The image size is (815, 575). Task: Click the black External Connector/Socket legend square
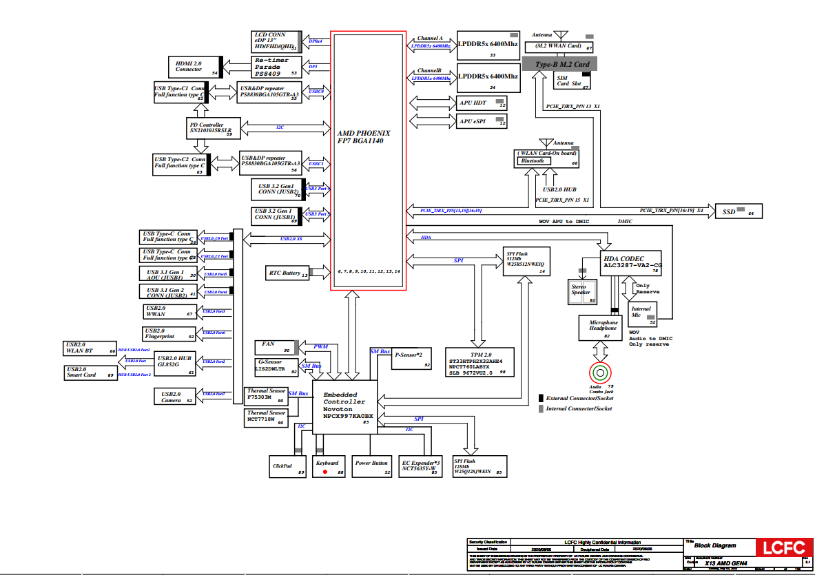pyautogui.click(x=541, y=399)
